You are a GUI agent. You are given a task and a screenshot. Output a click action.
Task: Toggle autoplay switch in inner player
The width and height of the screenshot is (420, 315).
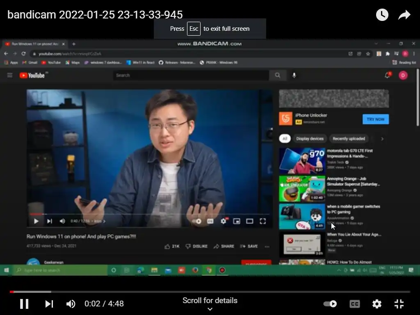pos(197,221)
